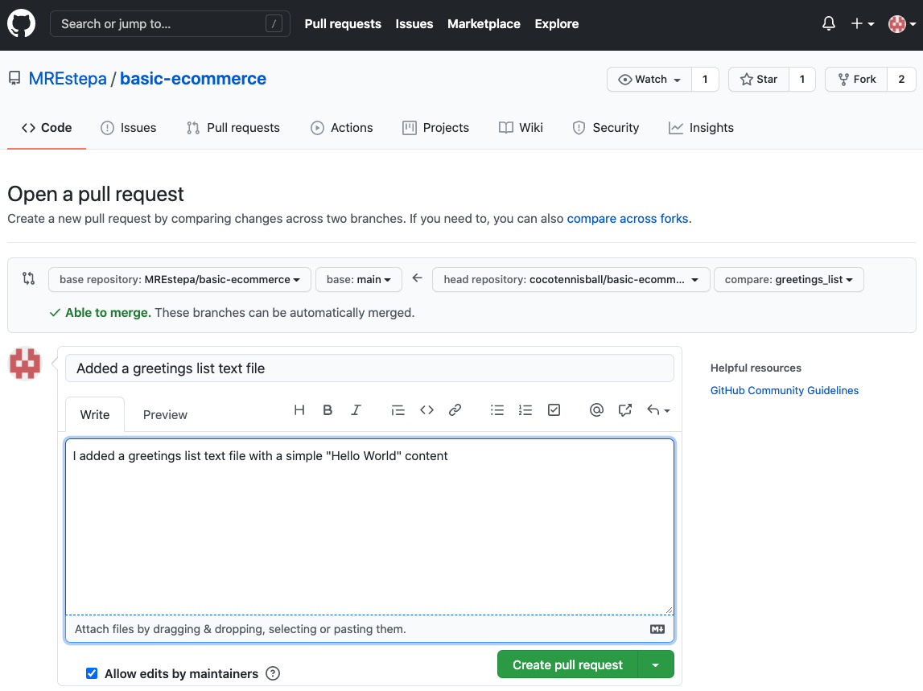Apply italic formatting icon
This screenshot has width=923, height=691.
(x=356, y=410)
